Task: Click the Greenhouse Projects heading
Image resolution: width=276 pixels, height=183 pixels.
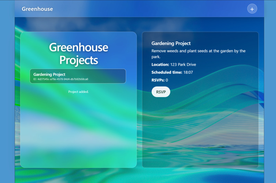Action: point(78,54)
